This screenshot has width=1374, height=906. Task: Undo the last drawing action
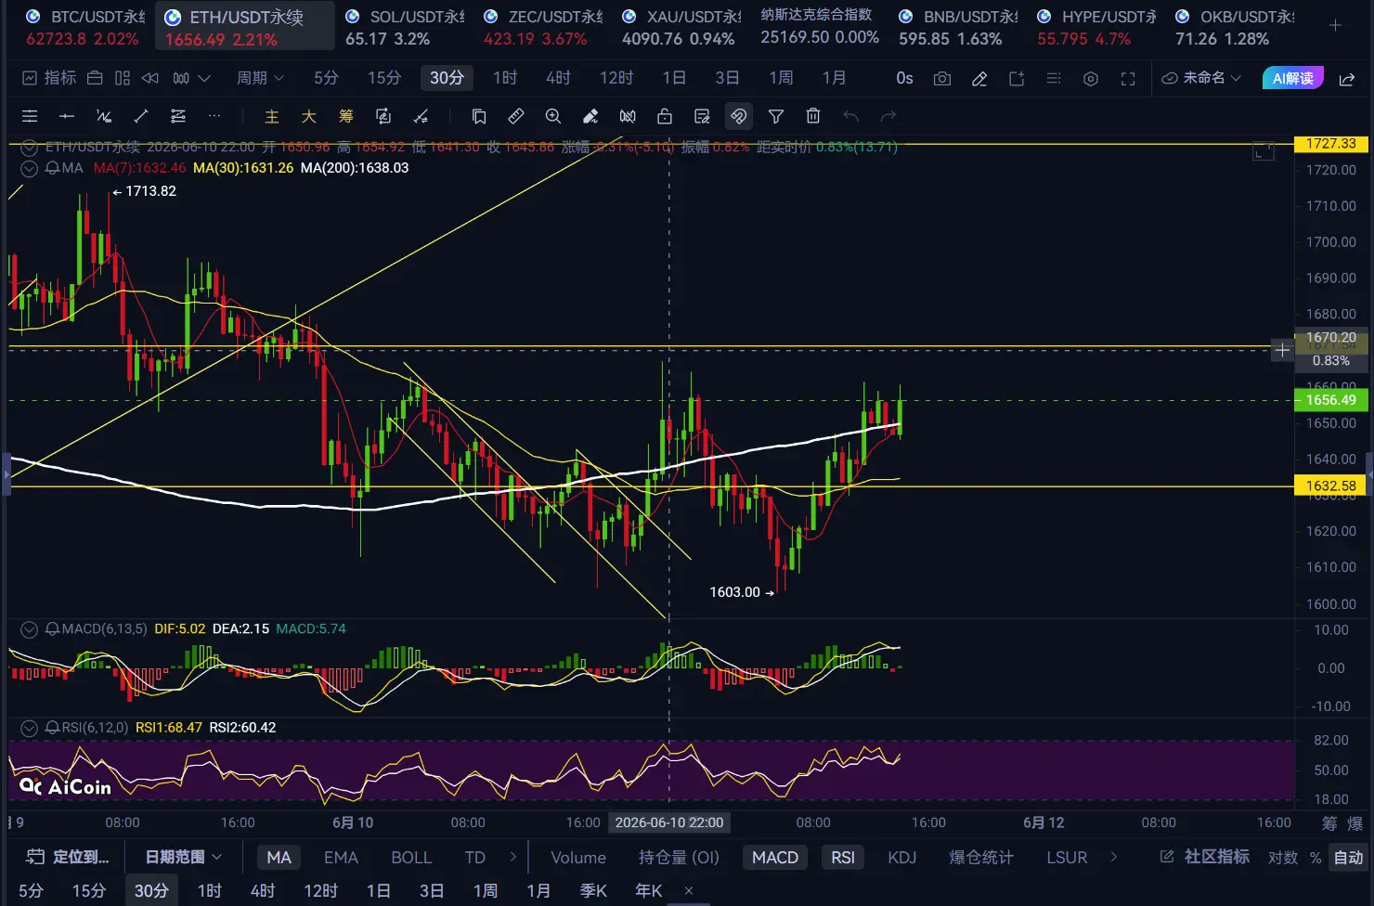tap(850, 116)
